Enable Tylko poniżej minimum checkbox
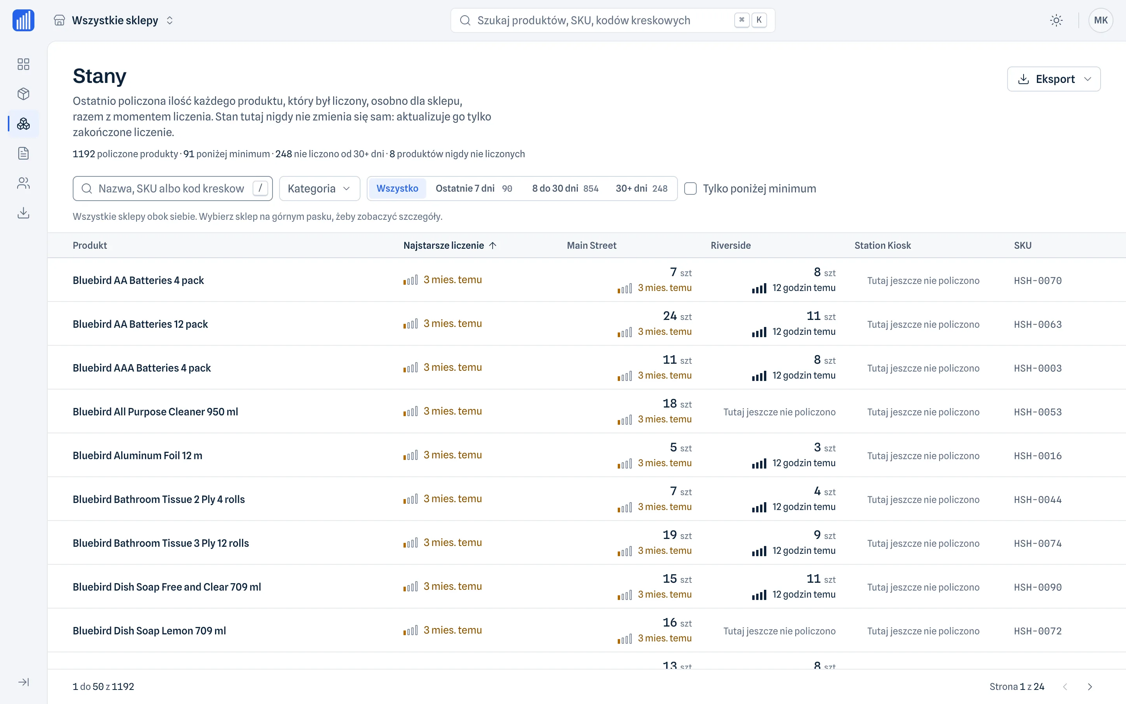Screen dimensions: 1126x704 tap(690, 188)
